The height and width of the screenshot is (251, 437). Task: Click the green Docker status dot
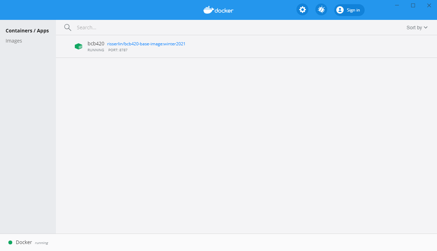10,242
